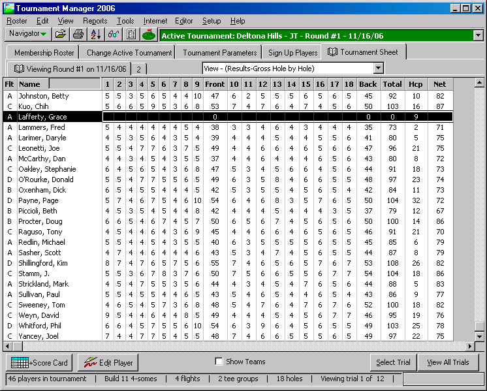Select the Raguso, Tony row
487x391 pixels.
(228, 232)
